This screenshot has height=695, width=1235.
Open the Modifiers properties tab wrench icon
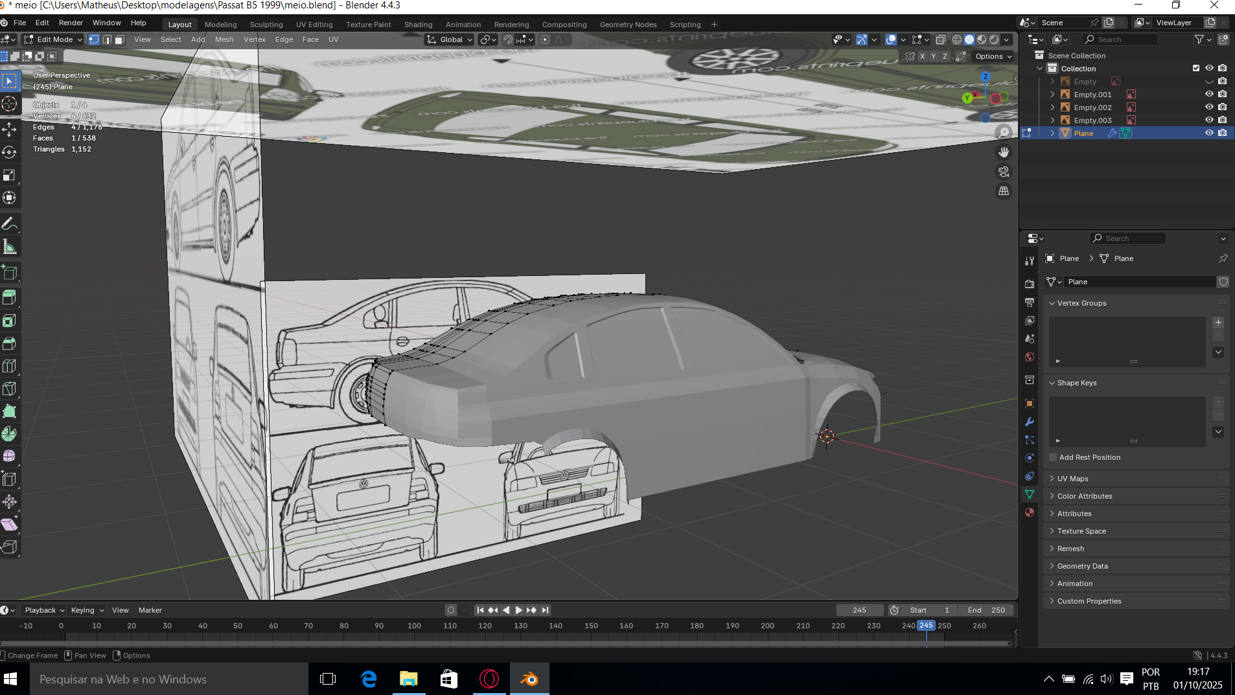[x=1030, y=422]
